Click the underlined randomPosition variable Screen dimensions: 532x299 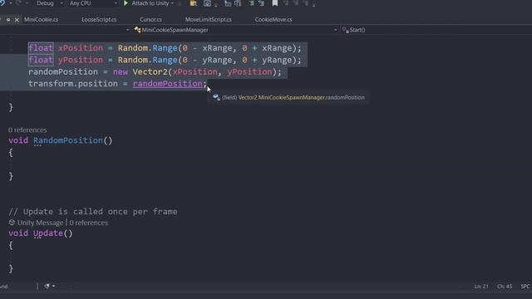click(x=168, y=84)
